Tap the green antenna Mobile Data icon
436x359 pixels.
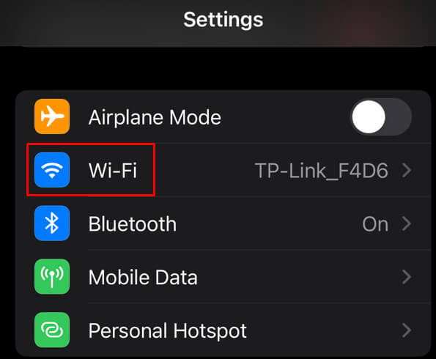52,277
